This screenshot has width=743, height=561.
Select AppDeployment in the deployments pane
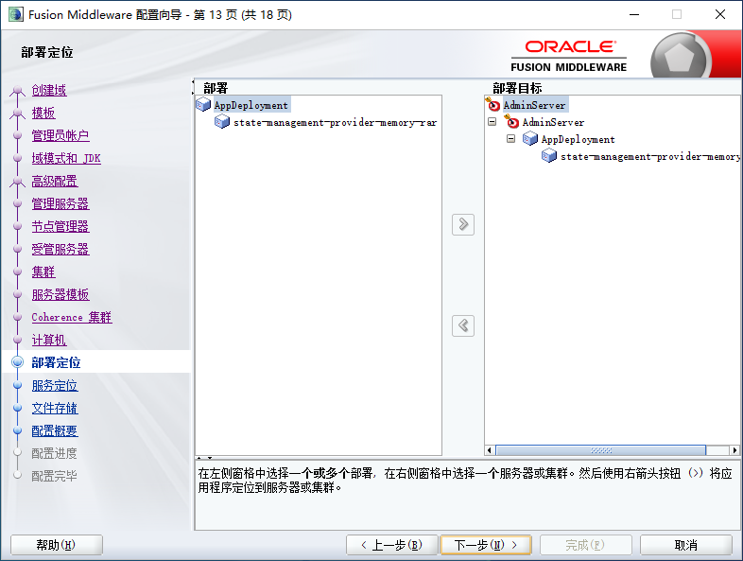tap(251, 105)
